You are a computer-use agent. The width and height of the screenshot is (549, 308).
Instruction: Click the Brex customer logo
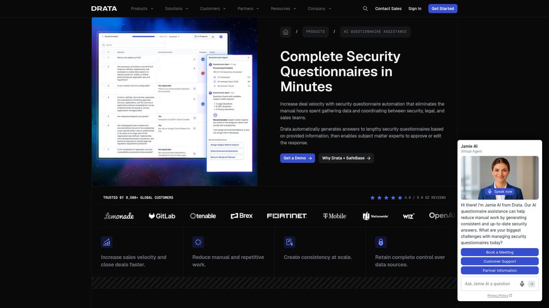[x=241, y=216]
